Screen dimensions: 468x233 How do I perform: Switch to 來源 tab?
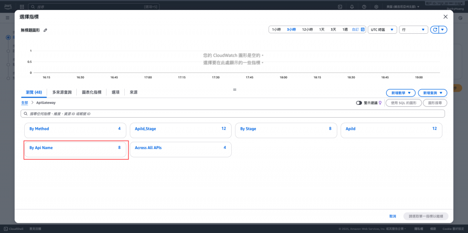pyautogui.click(x=134, y=93)
